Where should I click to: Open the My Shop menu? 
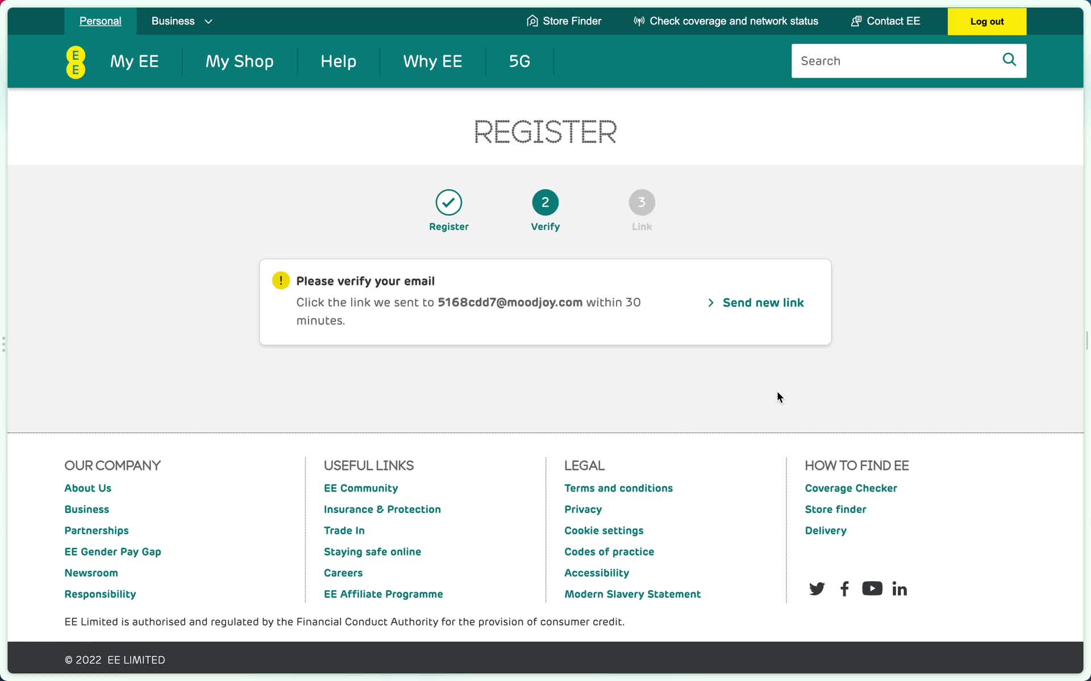239,61
